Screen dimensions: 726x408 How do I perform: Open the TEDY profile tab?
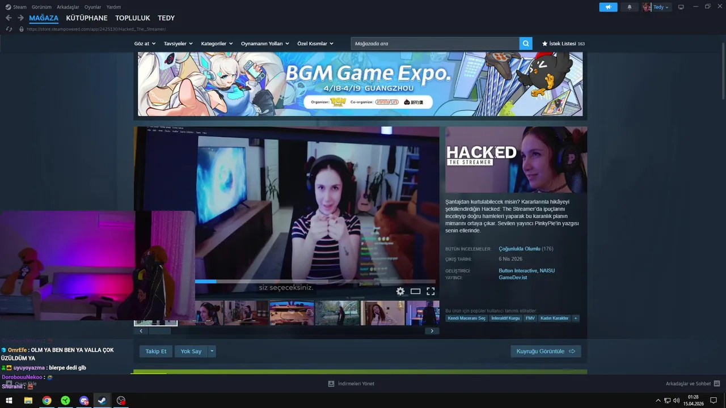(166, 18)
